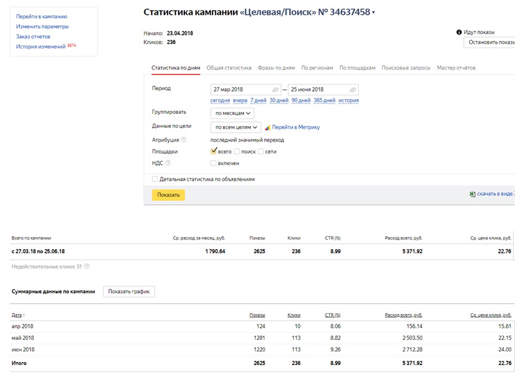Click the Excel download icon
Image resolution: width=527 pixels, height=381 pixels.
tap(473, 194)
